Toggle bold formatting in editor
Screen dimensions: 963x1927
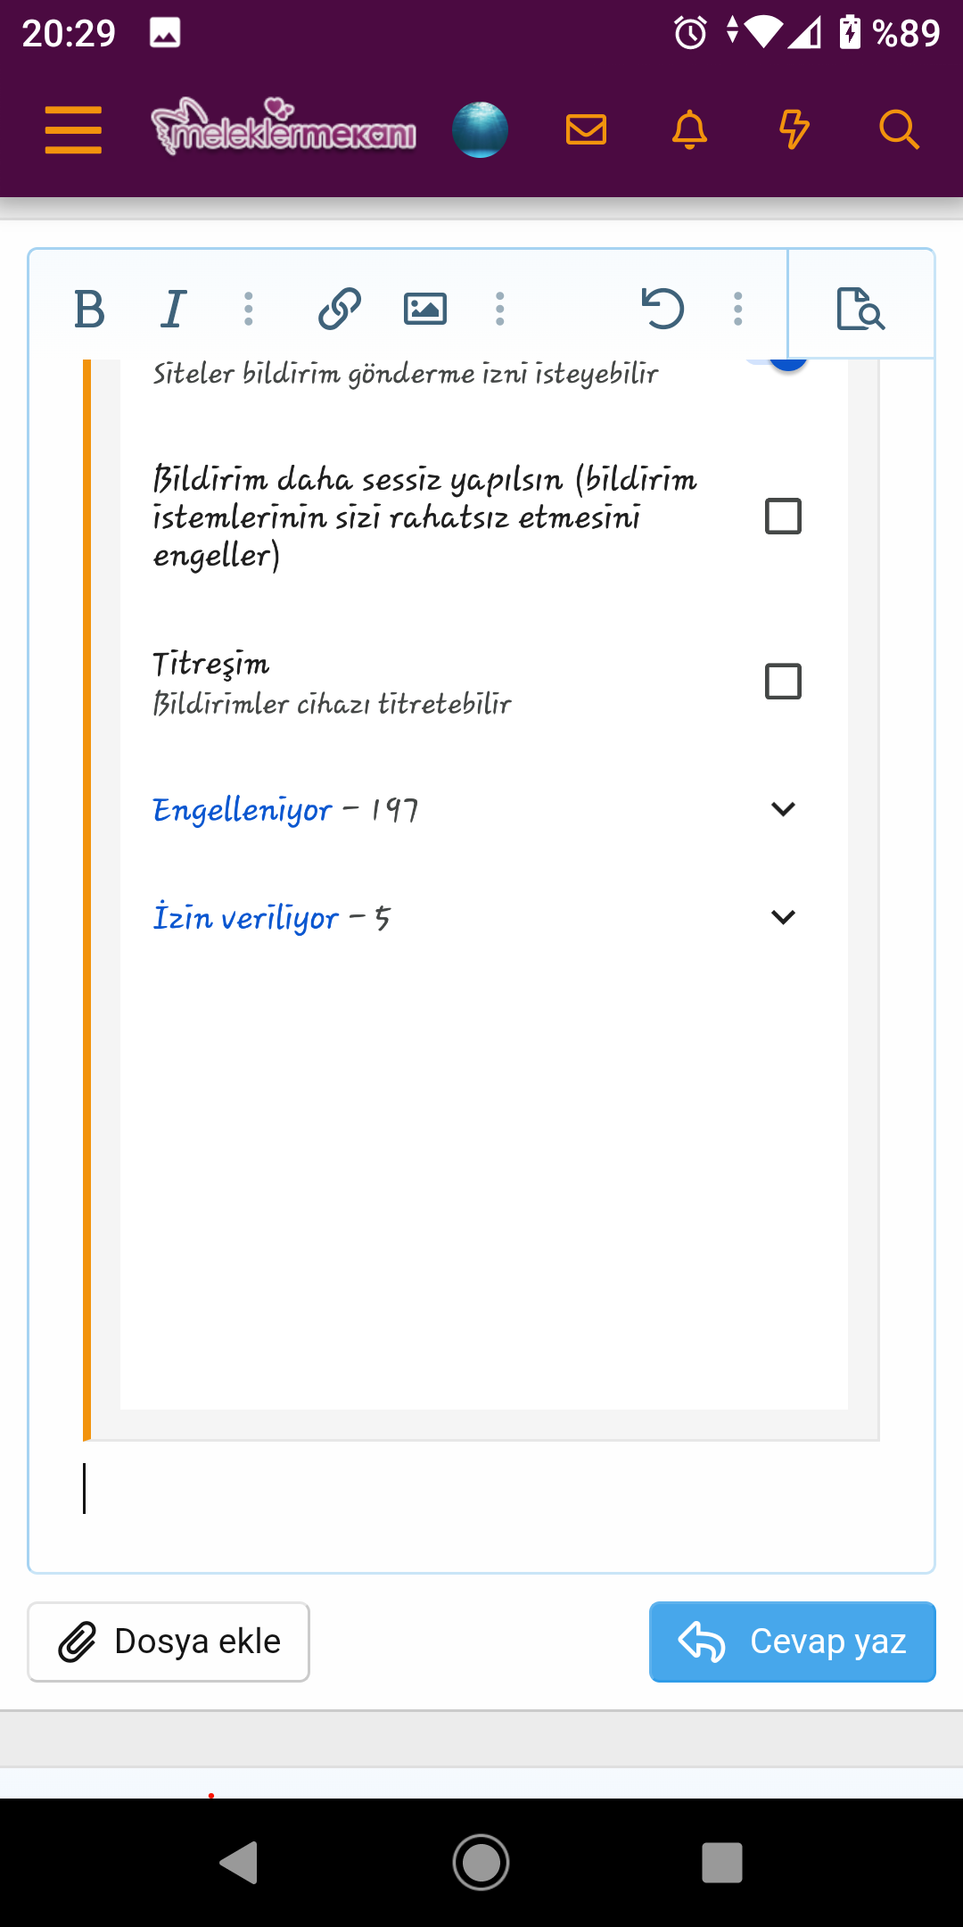point(89,310)
